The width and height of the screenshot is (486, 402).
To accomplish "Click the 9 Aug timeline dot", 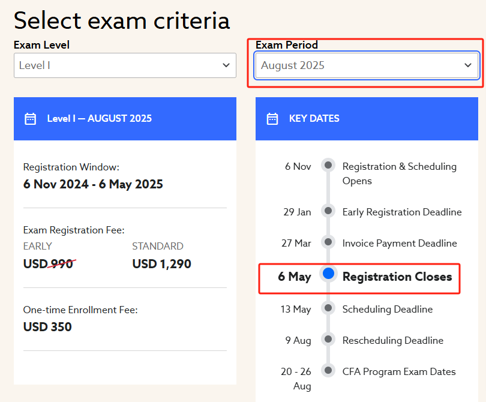I will click(328, 339).
